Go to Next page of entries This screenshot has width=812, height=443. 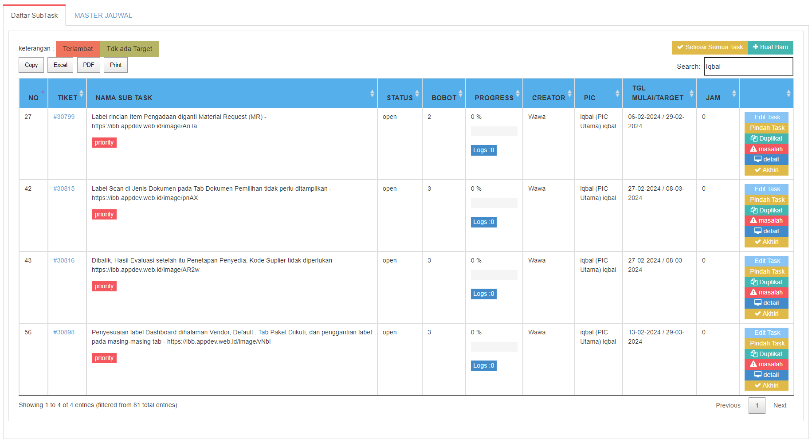click(779, 405)
